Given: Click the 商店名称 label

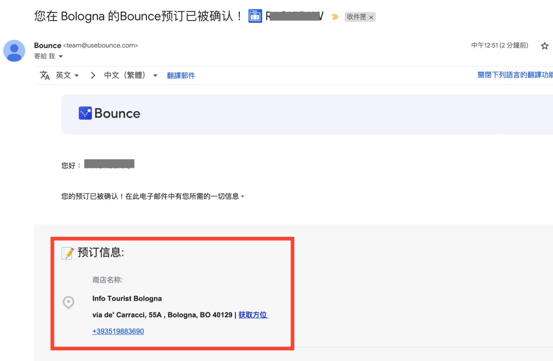Looking at the screenshot, I should click(x=107, y=280).
